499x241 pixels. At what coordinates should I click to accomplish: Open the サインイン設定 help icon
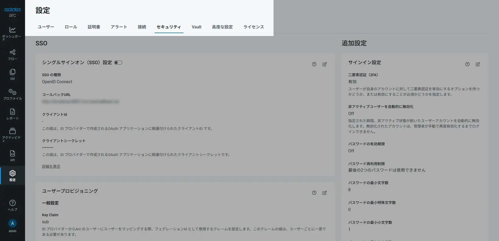tap(467, 64)
